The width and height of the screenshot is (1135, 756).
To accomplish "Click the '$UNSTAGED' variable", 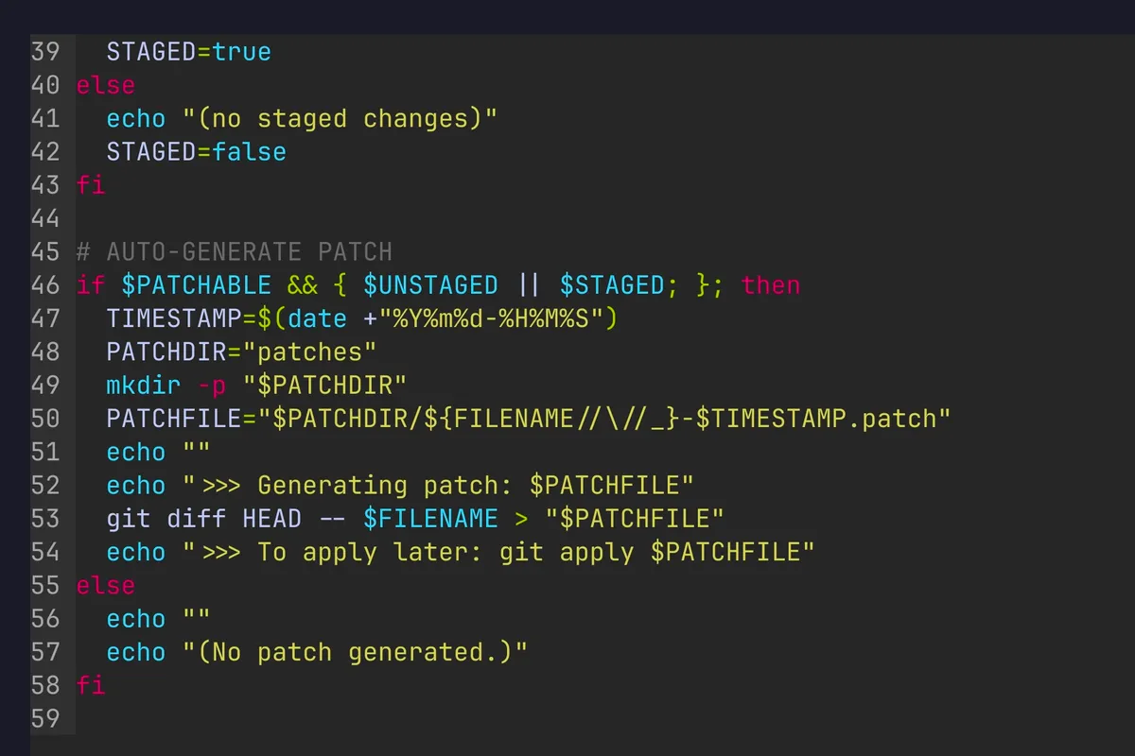I will click(430, 285).
